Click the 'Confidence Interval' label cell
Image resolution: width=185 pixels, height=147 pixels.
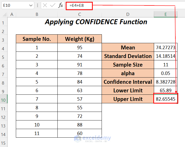[x=128, y=82]
